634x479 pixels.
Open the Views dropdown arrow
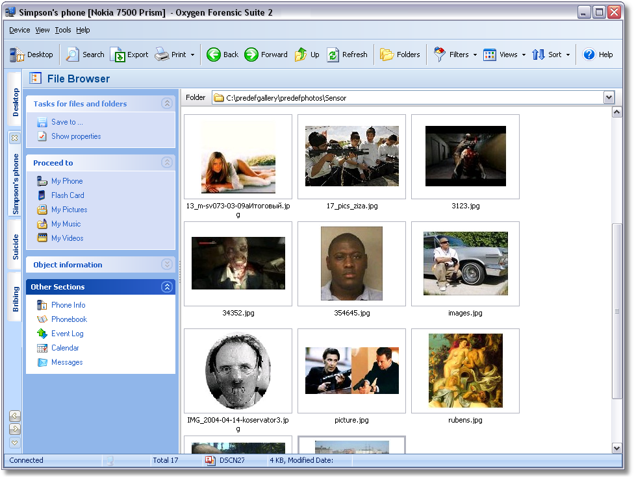(524, 55)
